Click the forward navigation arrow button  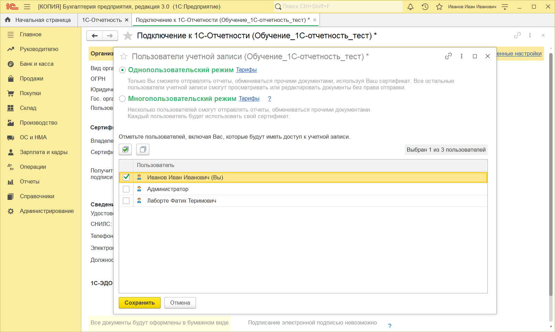tap(110, 36)
